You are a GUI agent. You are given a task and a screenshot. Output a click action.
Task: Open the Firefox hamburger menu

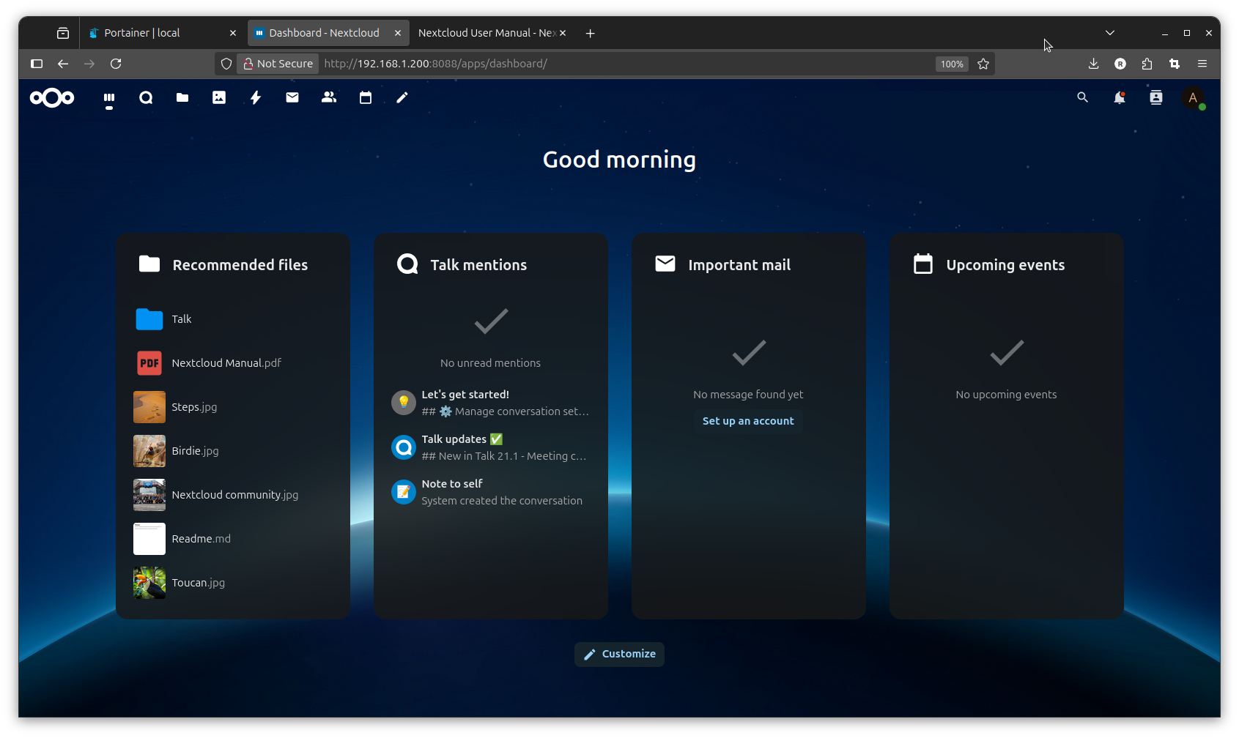pos(1202,64)
